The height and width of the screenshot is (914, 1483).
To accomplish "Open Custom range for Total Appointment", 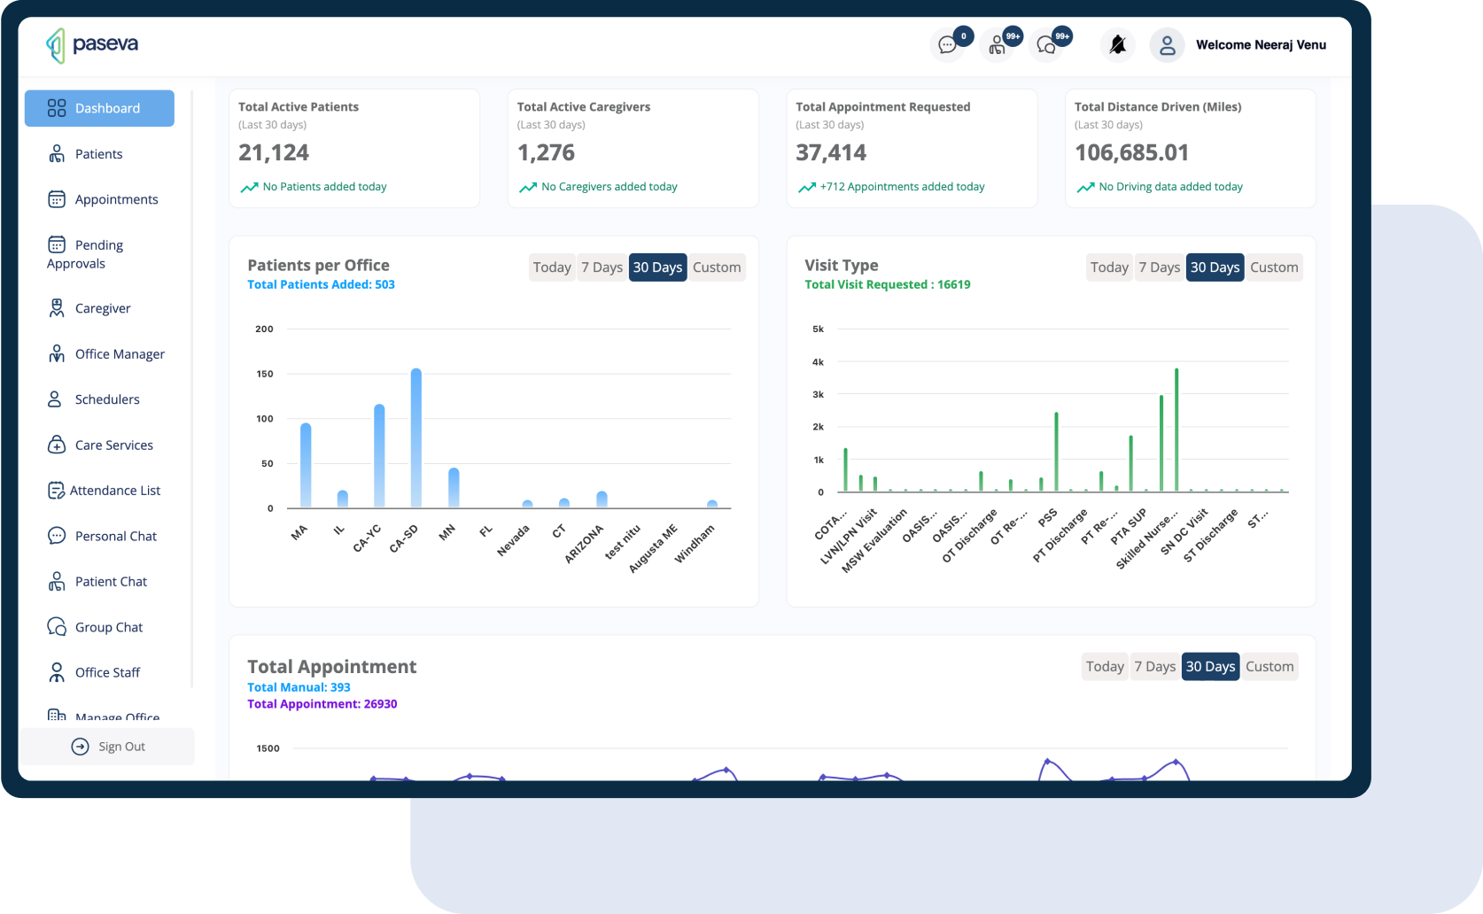I will pyautogui.click(x=1269, y=667).
